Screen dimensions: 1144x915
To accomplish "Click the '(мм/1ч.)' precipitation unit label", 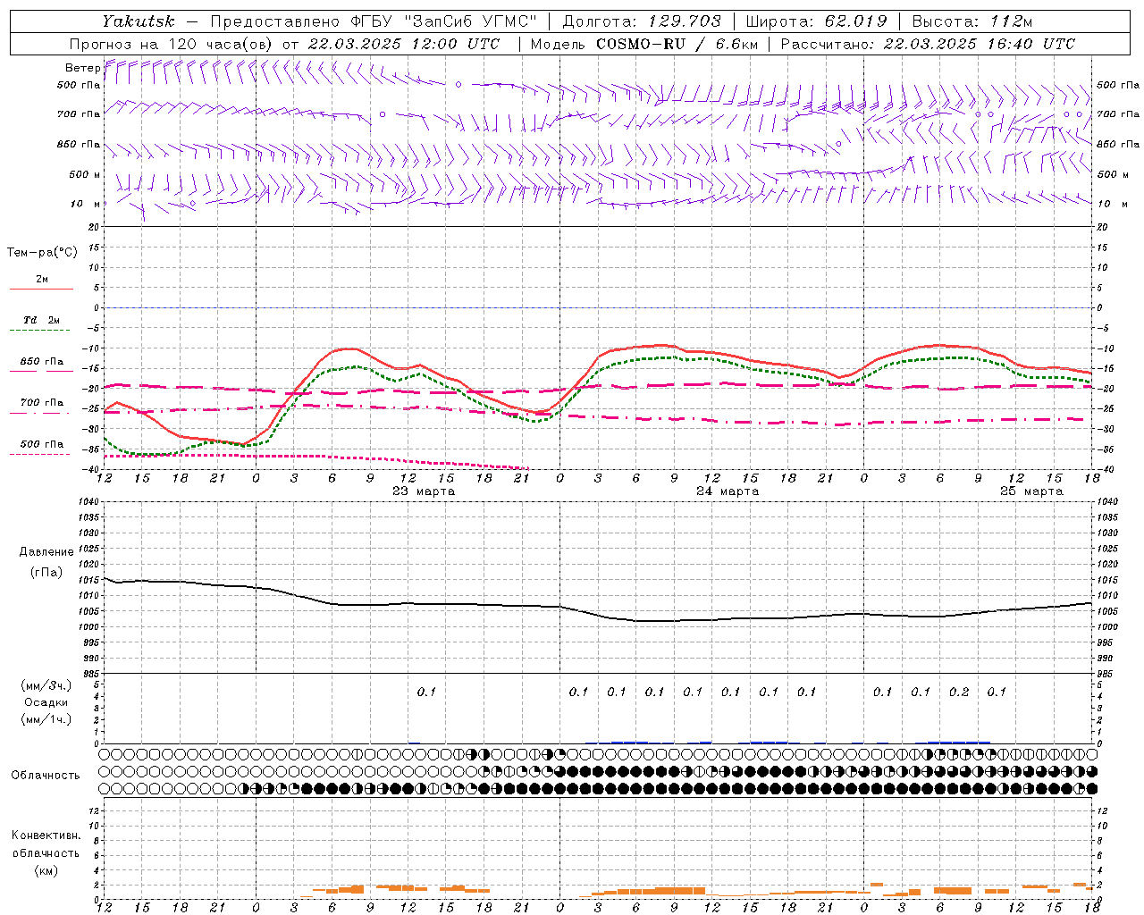I will click(46, 719).
